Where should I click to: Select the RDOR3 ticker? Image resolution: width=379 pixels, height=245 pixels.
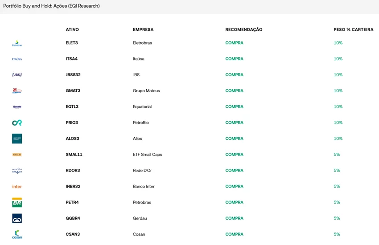(73, 170)
